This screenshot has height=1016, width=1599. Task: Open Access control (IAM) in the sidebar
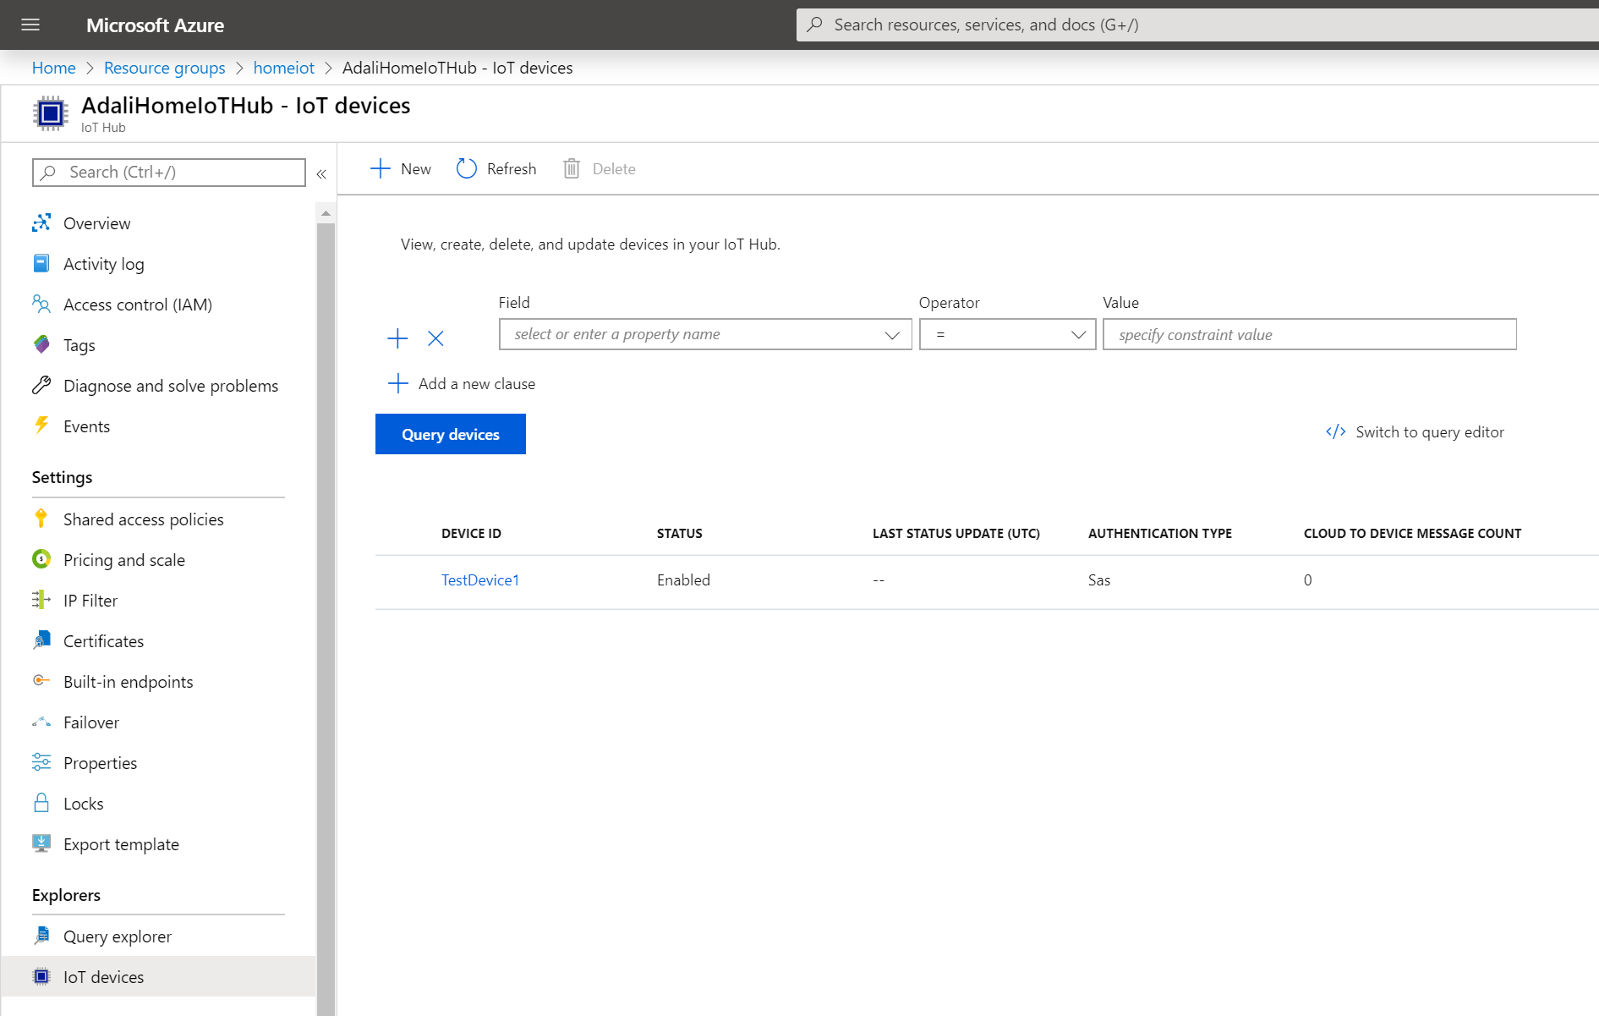coord(137,305)
